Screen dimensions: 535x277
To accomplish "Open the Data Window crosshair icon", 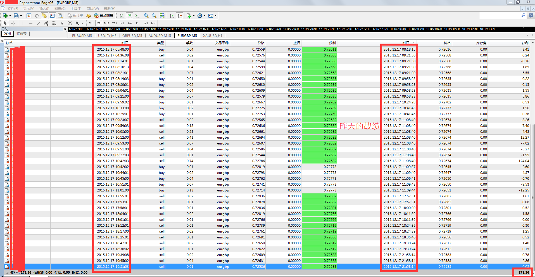I will (37, 16).
